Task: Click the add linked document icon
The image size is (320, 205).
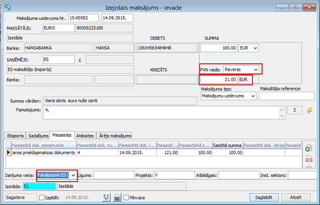Action: [309, 148]
